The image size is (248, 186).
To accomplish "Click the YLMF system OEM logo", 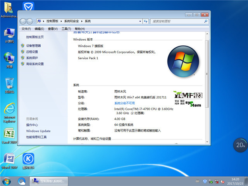I will point(188,99).
